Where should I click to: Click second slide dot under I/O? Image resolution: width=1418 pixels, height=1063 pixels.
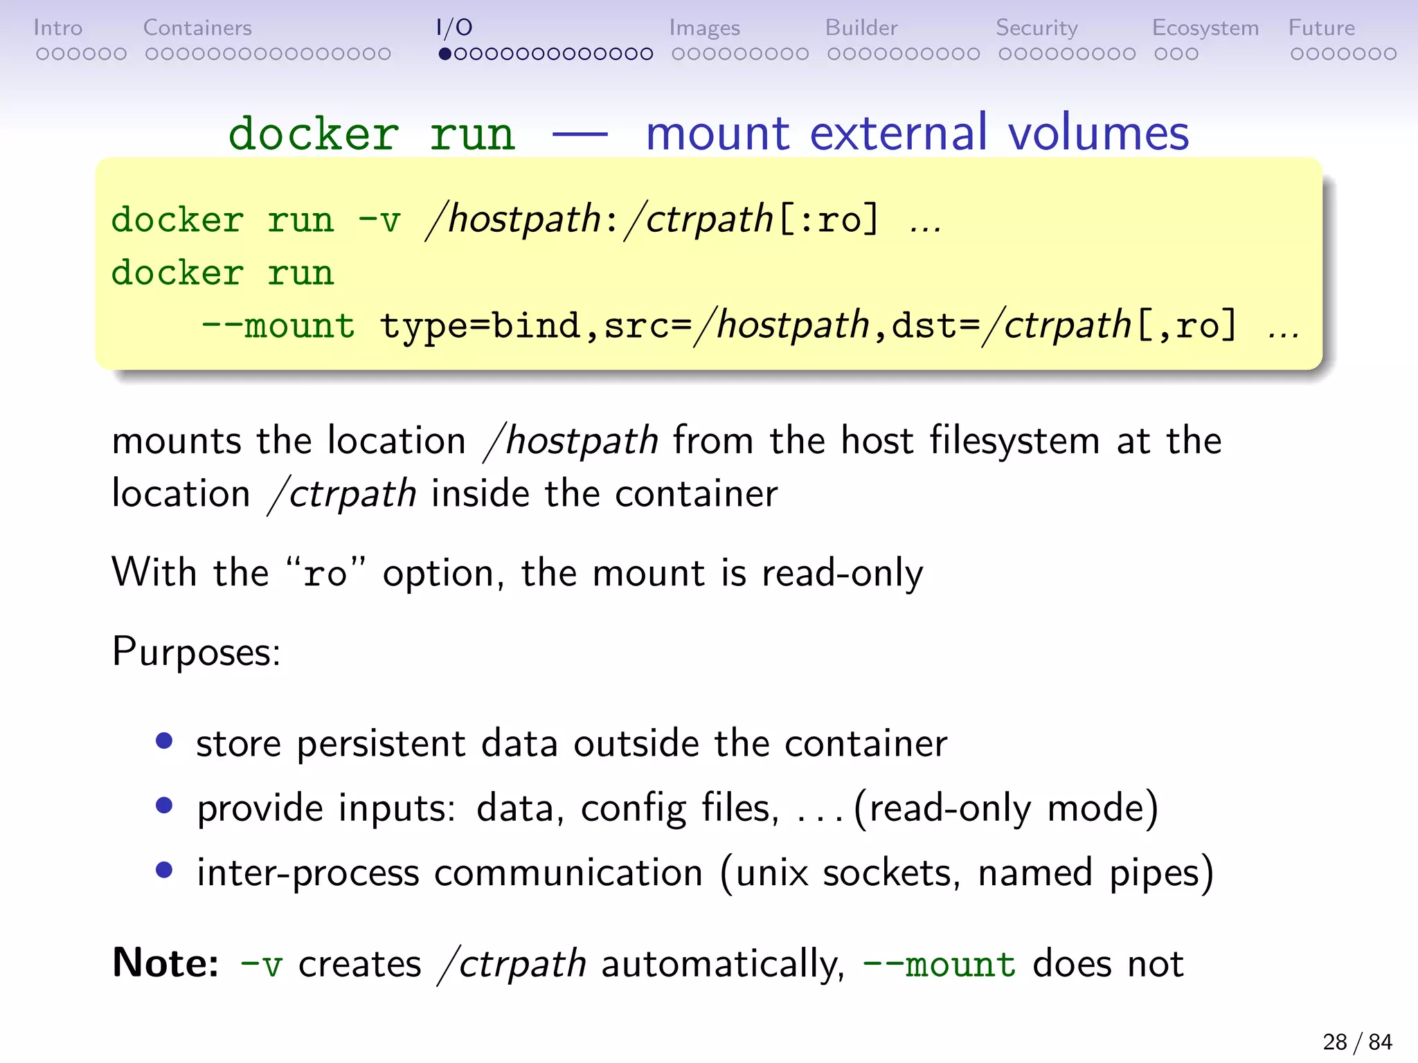click(x=460, y=54)
